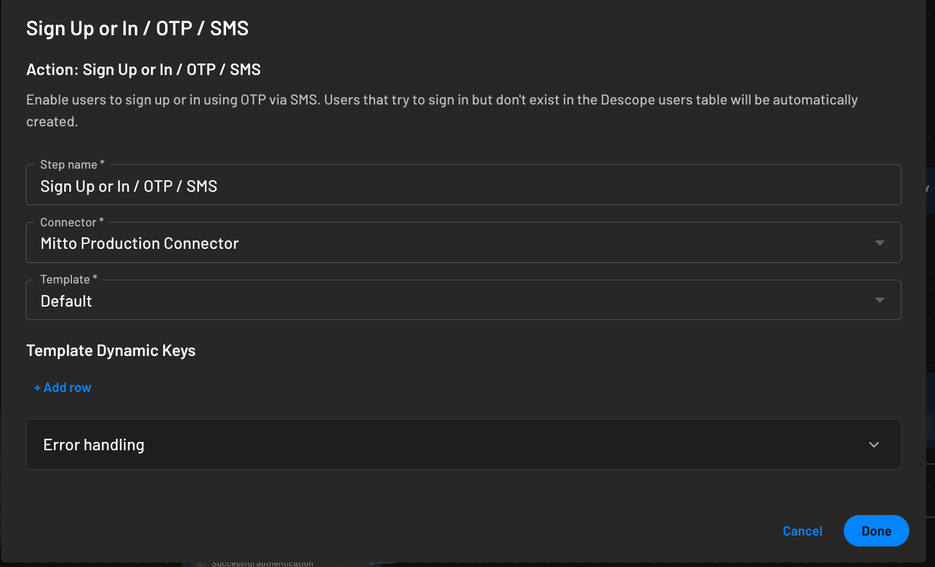Click the Default template value
Screen dimensions: 935x567
click(66, 300)
